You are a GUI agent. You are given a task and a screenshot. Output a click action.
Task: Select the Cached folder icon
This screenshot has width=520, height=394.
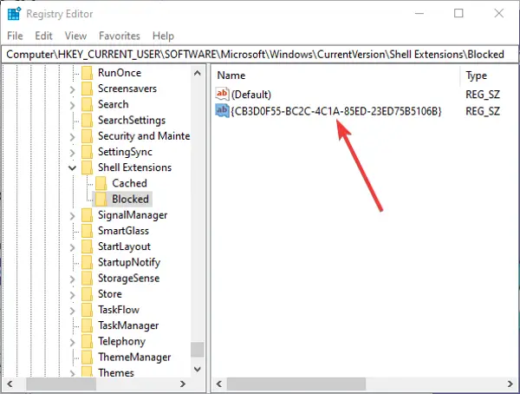coord(101,183)
